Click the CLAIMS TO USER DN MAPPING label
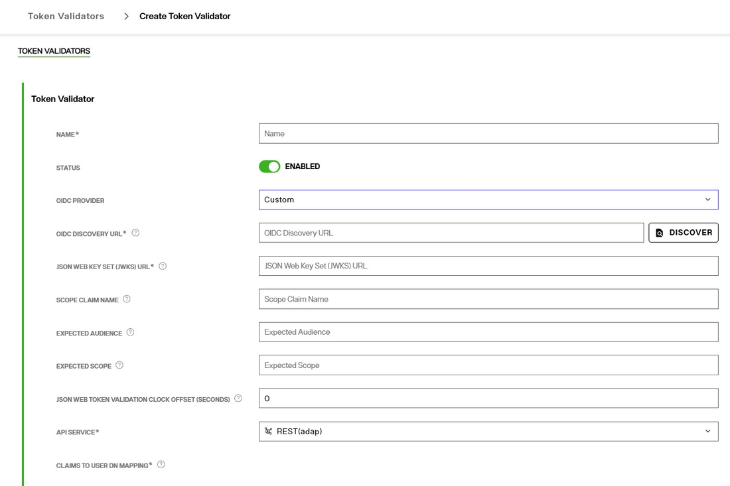The image size is (730, 486). coord(104,465)
